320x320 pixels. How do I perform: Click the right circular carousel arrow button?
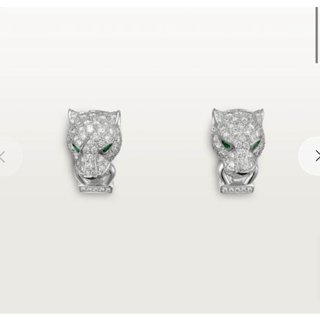pyautogui.click(x=310, y=156)
